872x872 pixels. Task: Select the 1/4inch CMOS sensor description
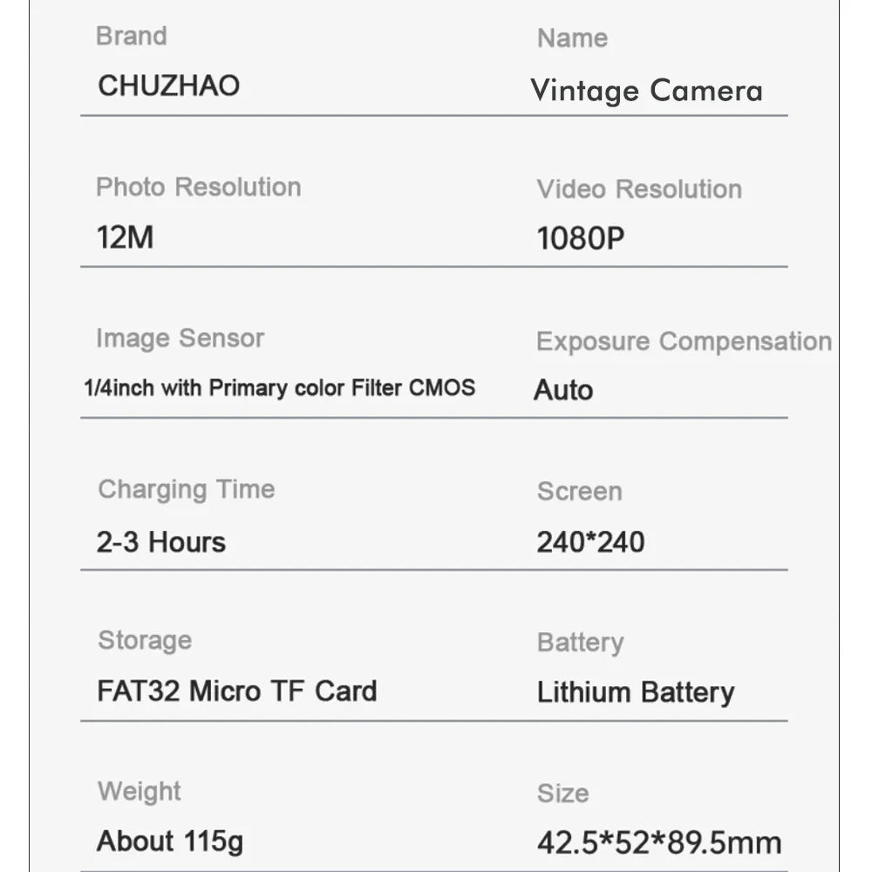(x=279, y=388)
